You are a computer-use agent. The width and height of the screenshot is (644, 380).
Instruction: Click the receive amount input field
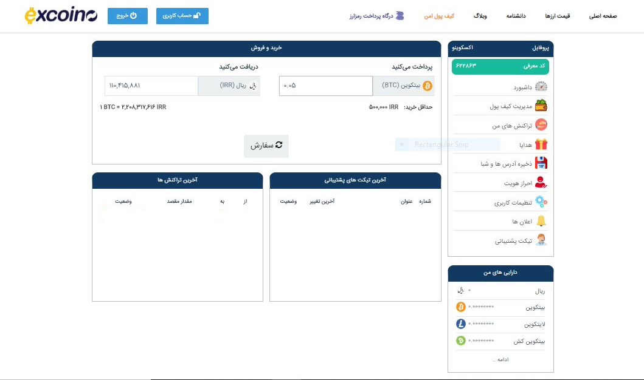click(151, 86)
